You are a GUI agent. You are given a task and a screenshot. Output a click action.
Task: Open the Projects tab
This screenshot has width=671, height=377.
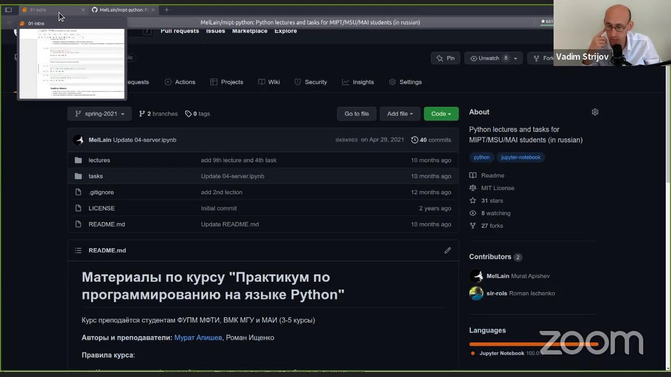[226, 82]
